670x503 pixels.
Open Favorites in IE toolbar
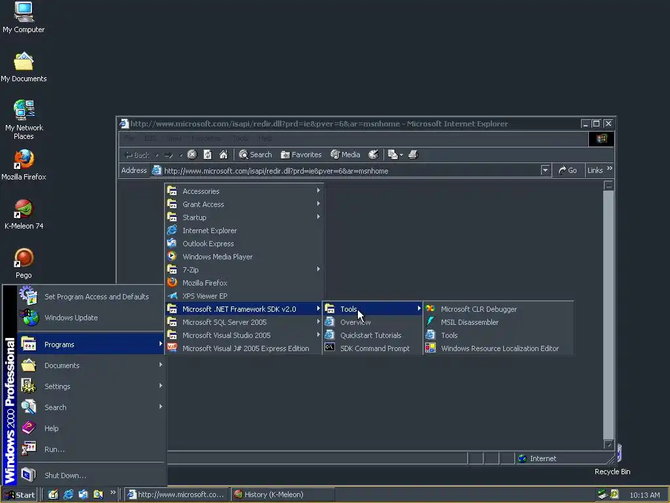click(301, 155)
